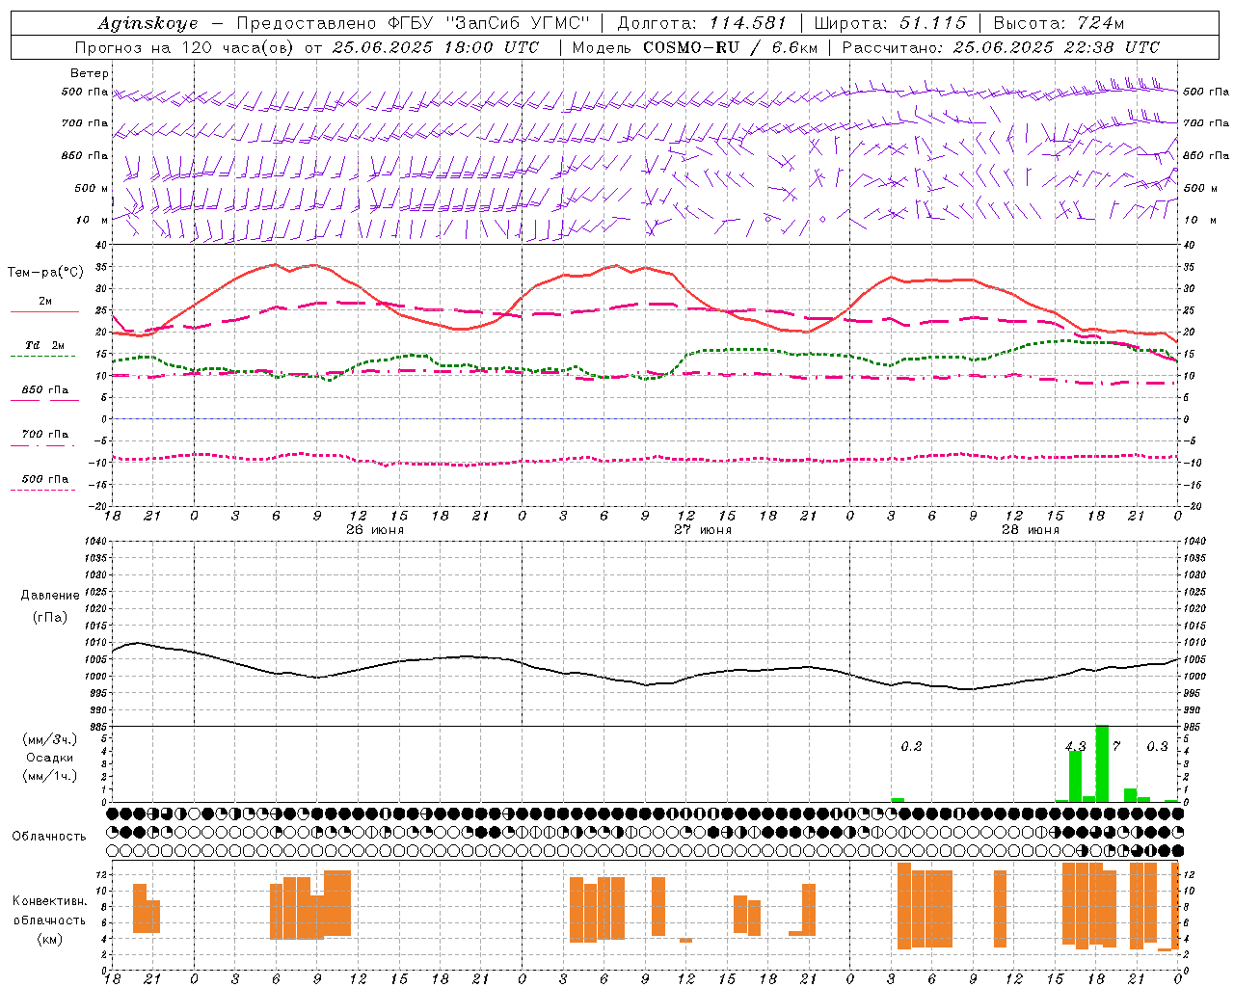Click the Ветер wind section label
This screenshot has height=987, width=1234.
(x=90, y=73)
